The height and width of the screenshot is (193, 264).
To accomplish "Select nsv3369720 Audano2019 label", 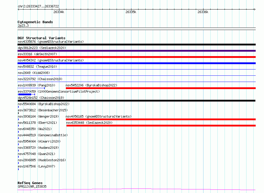I will click(38, 148).
